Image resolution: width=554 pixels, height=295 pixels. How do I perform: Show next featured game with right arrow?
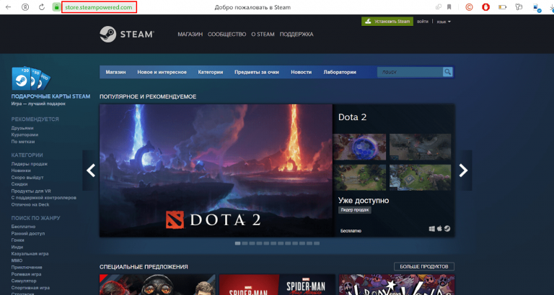(x=463, y=171)
